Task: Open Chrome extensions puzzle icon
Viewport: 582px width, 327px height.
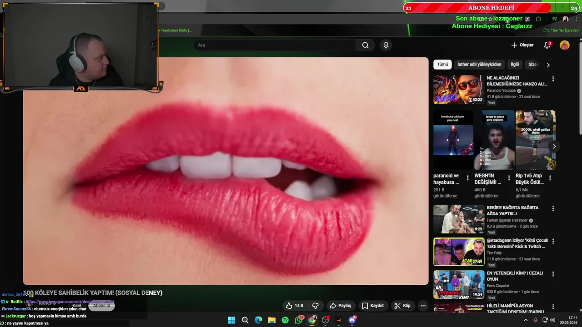Action: point(538,19)
